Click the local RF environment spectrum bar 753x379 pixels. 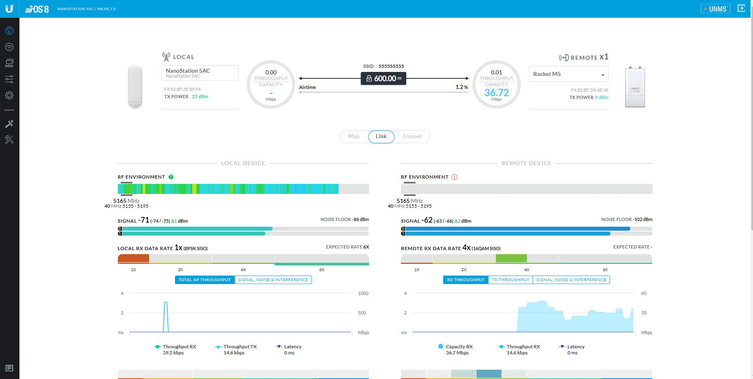[x=243, y=189]
